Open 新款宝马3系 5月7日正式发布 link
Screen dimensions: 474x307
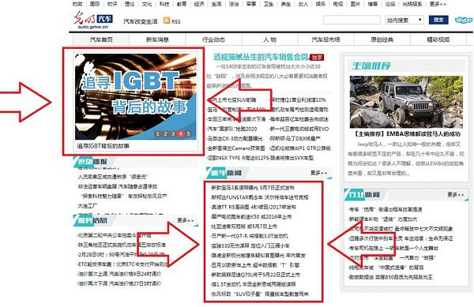[253, 188]
